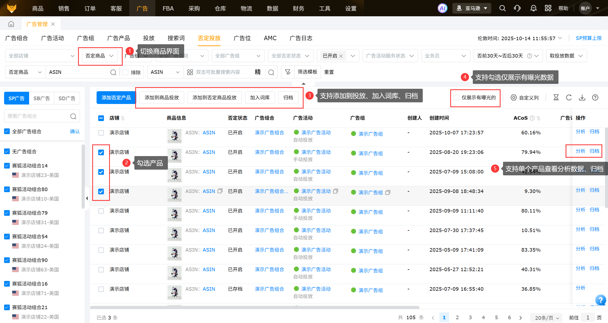This screenshot has height=323, width=608.
Task: Switch to the 搜索词 tab
Action: [176, 38]
